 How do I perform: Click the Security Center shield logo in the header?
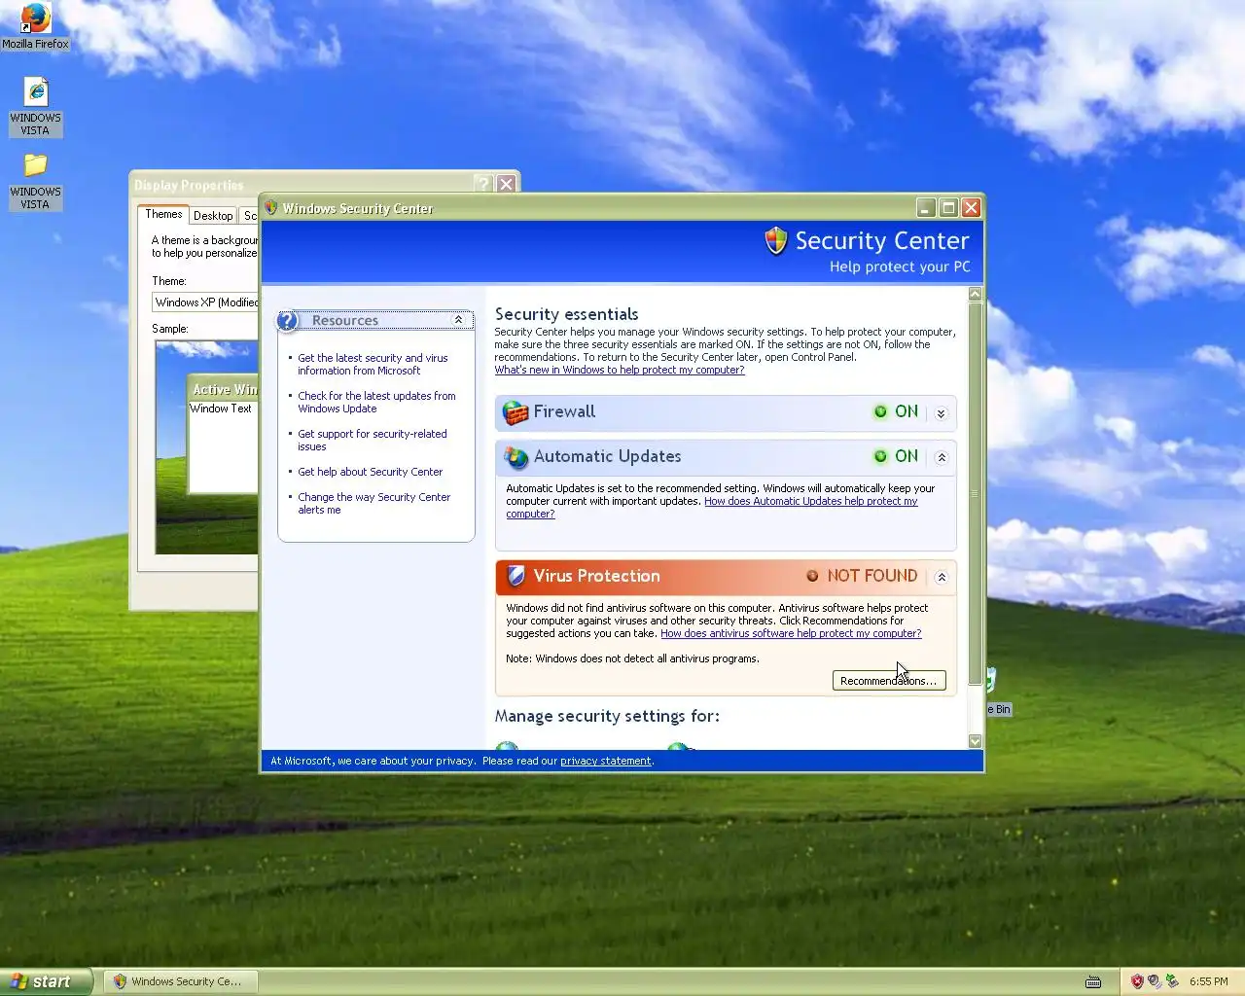(x=775, y=240)
